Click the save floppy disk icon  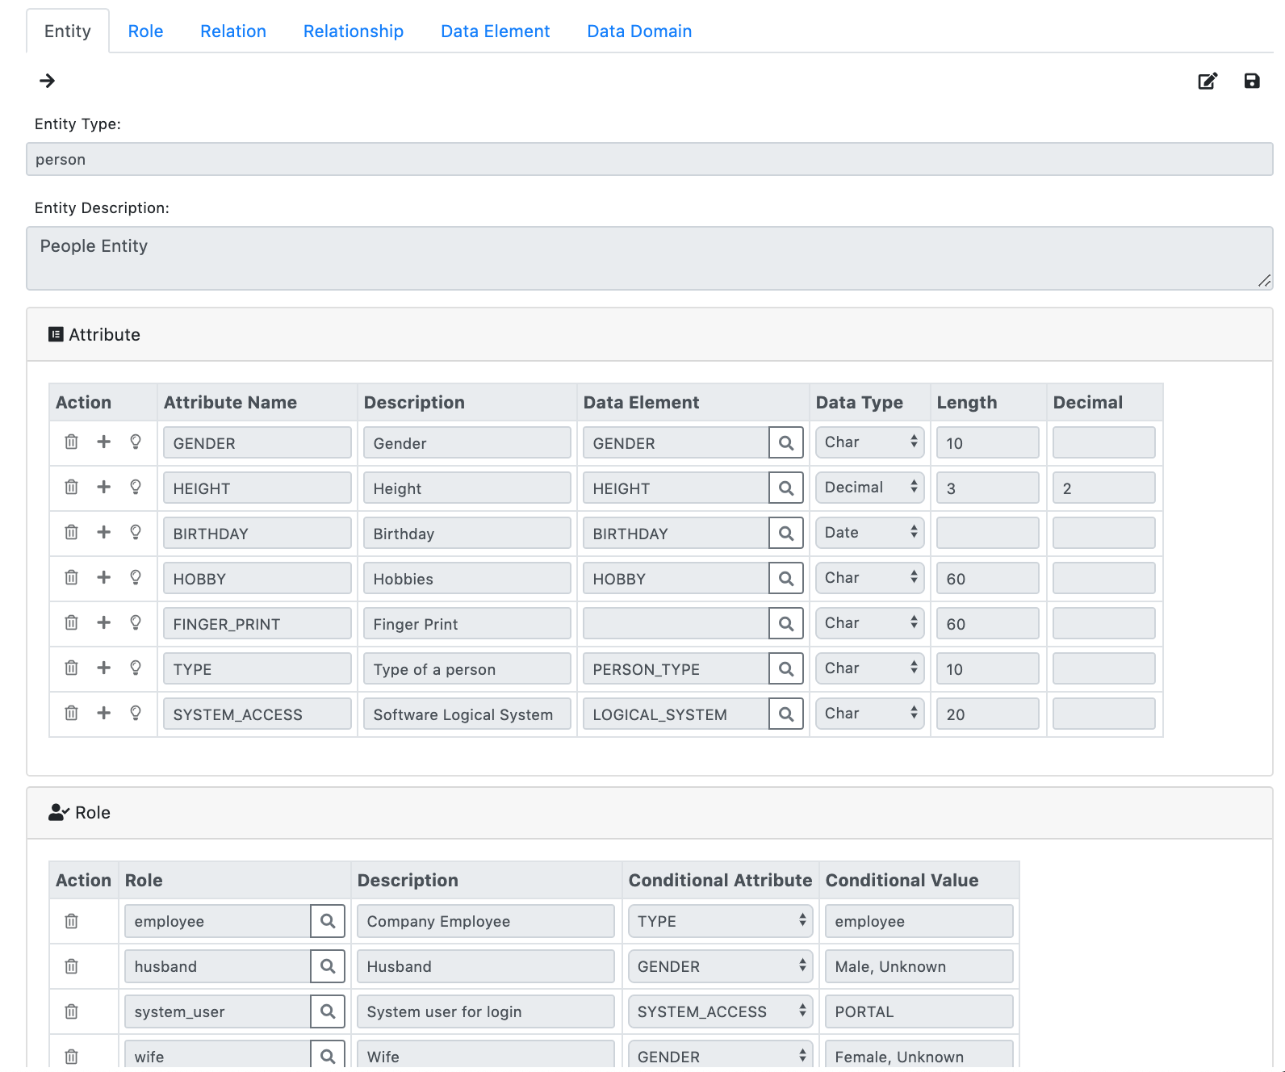1252,81
